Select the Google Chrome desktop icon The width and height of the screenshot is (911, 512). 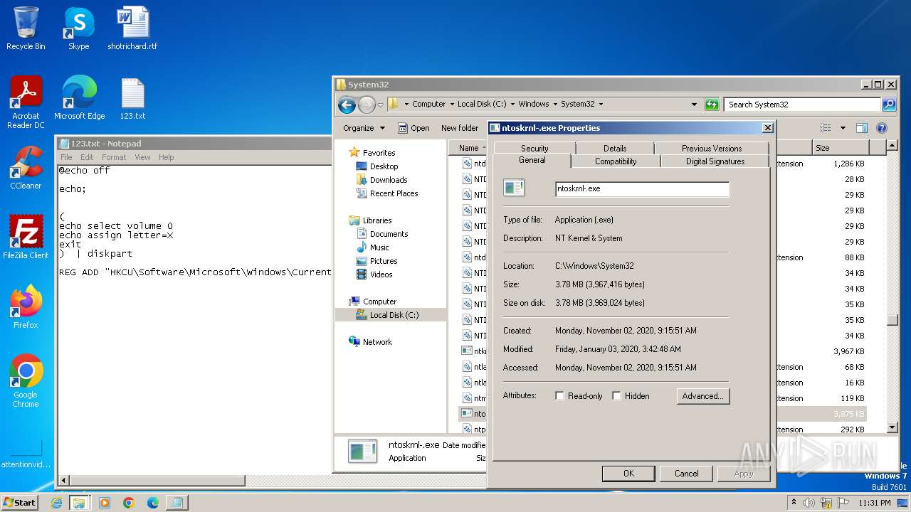coord(26,381)
